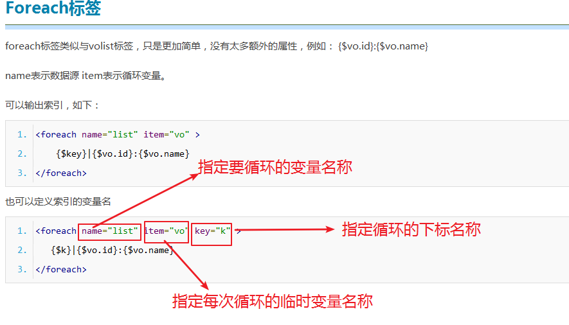Select the sentence 'name表示数据源 item表示循环变量'
Viewport: 569px width, 325px height.
(x=86, y=76)
